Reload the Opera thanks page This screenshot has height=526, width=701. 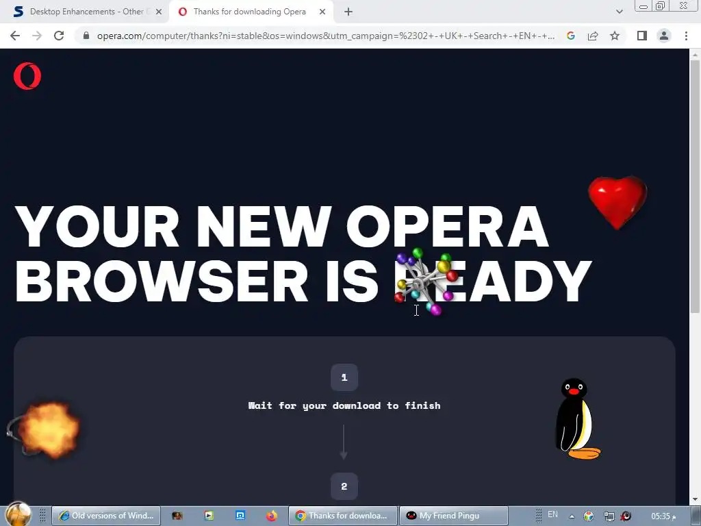(59, 36)
